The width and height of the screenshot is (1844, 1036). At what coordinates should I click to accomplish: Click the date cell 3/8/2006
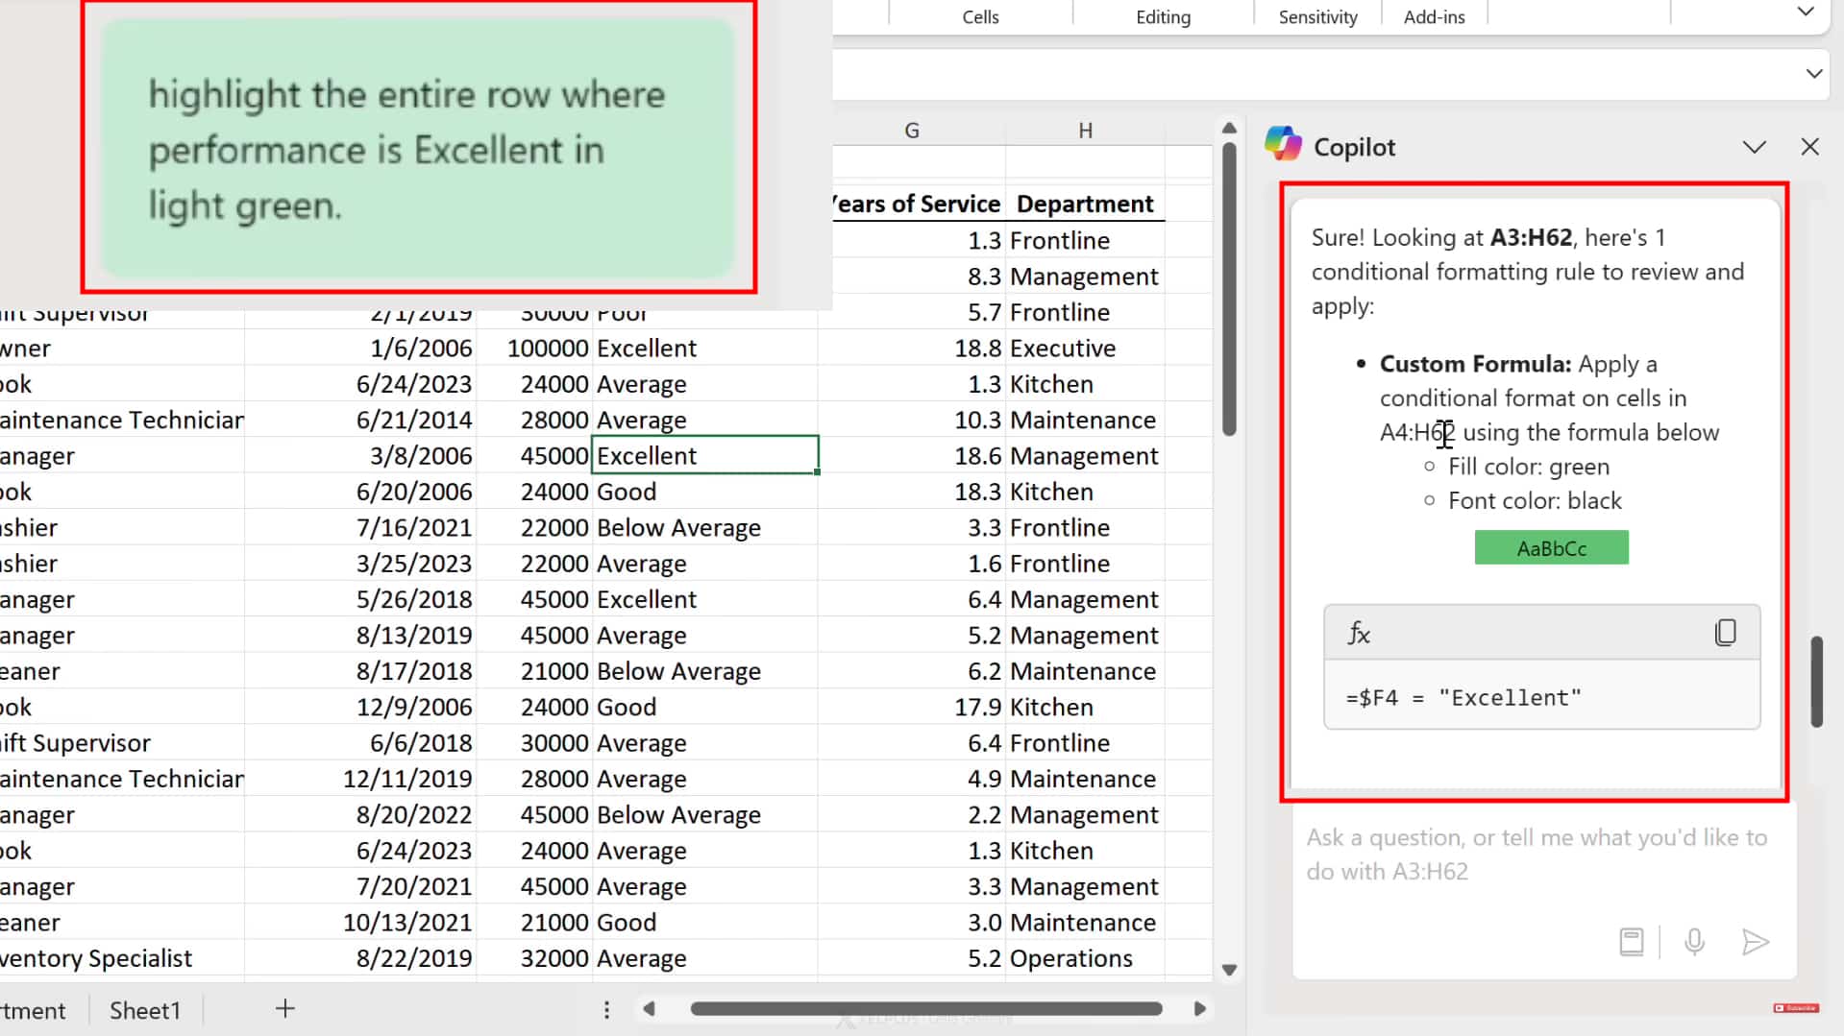pos(360,456)
